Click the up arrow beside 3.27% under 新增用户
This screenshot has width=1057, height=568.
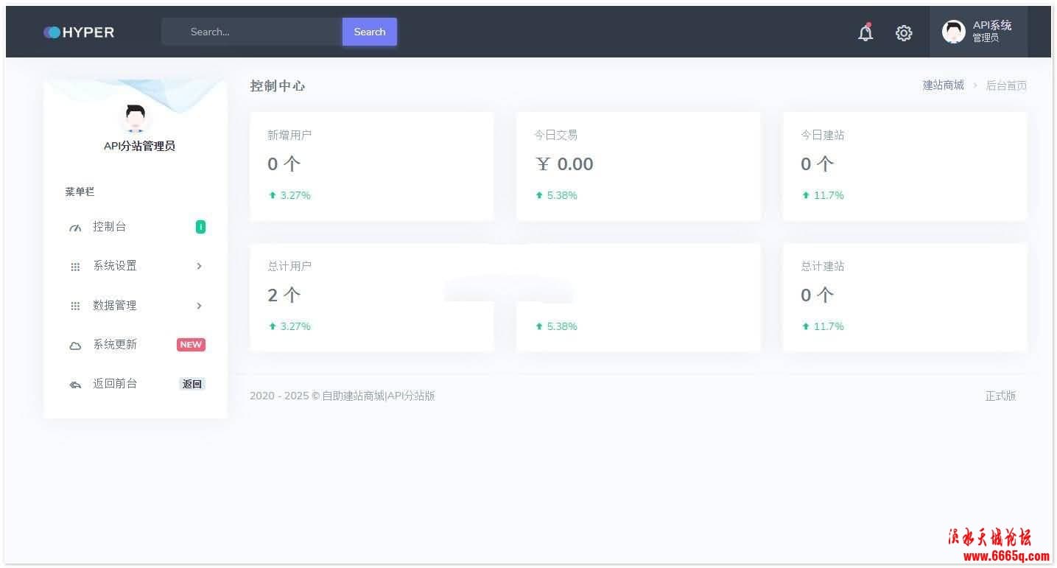273,195
